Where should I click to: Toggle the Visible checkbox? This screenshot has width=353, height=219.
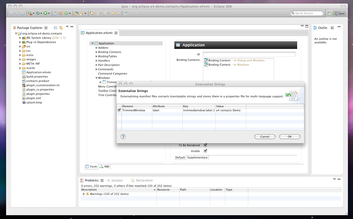coord(206,151)
